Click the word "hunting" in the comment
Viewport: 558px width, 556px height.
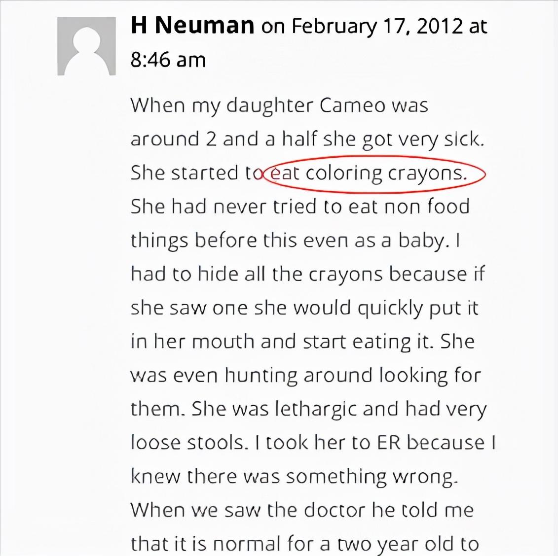click(x=261, y=376)
